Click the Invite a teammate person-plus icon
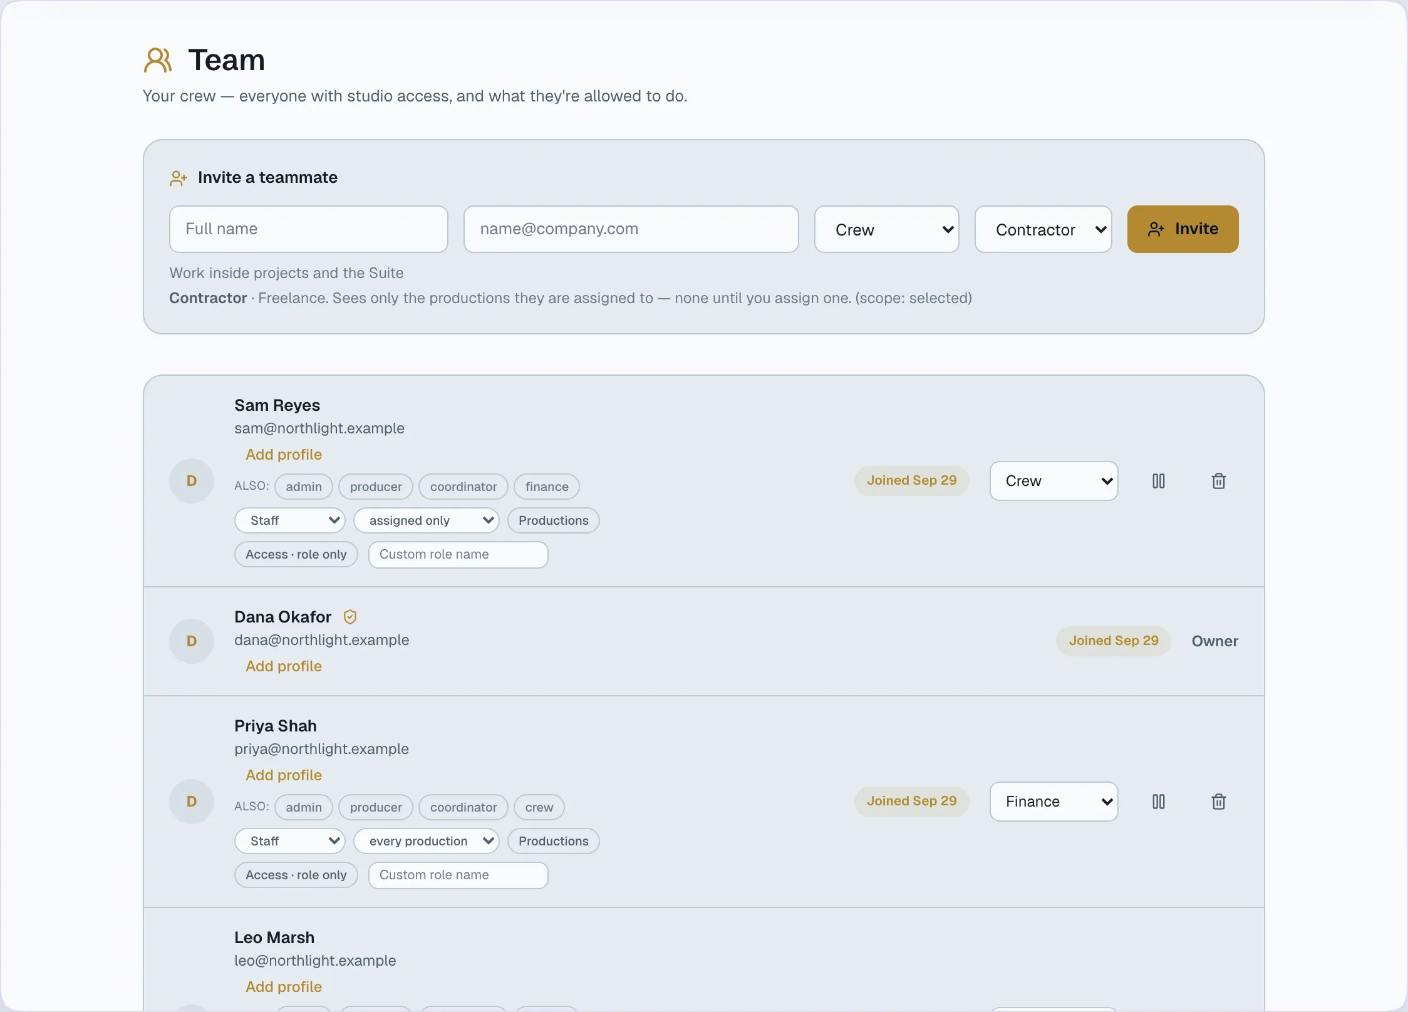Screen dimensions: 1408x1012 click(x=179, y=178)
